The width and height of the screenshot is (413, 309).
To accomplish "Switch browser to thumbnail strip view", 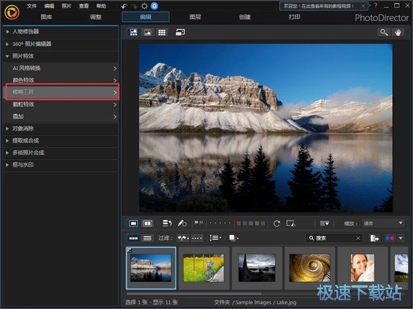I will [134, 238].
